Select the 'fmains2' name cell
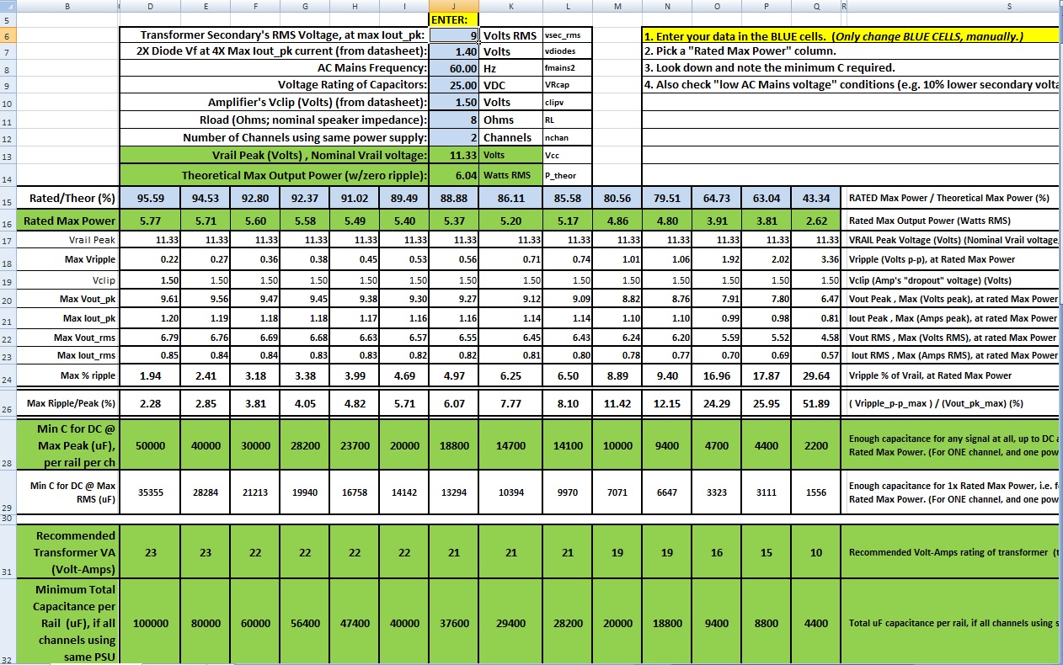This screenshot has height=665, width=1063. pos(566,68)
